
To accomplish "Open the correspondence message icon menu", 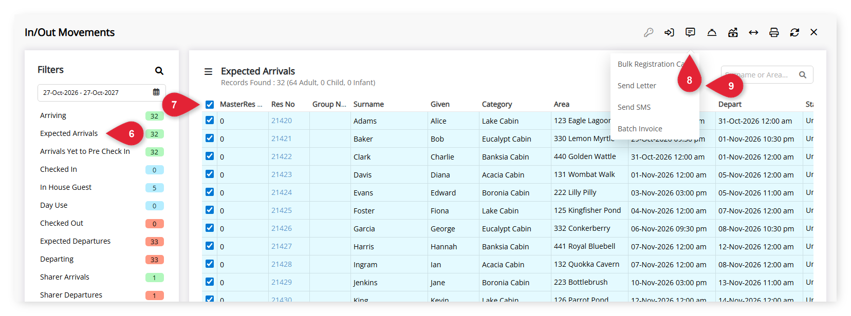I will coord(690,32).
